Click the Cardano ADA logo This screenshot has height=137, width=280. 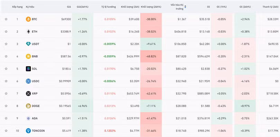click(28, 118)
